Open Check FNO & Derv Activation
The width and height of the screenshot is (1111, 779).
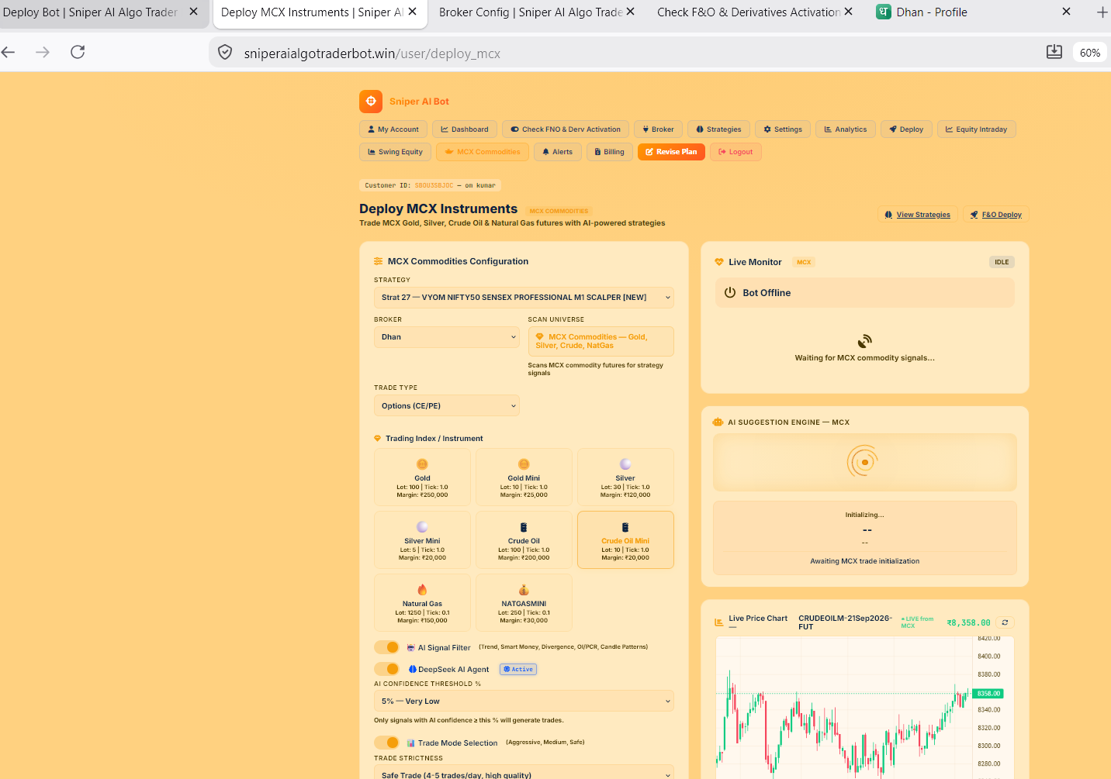click(566, 129)
